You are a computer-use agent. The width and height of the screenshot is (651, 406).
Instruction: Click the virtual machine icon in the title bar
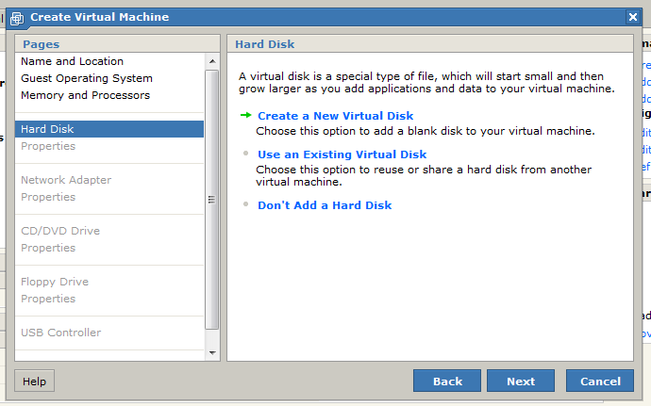click(x=16, y=17)
